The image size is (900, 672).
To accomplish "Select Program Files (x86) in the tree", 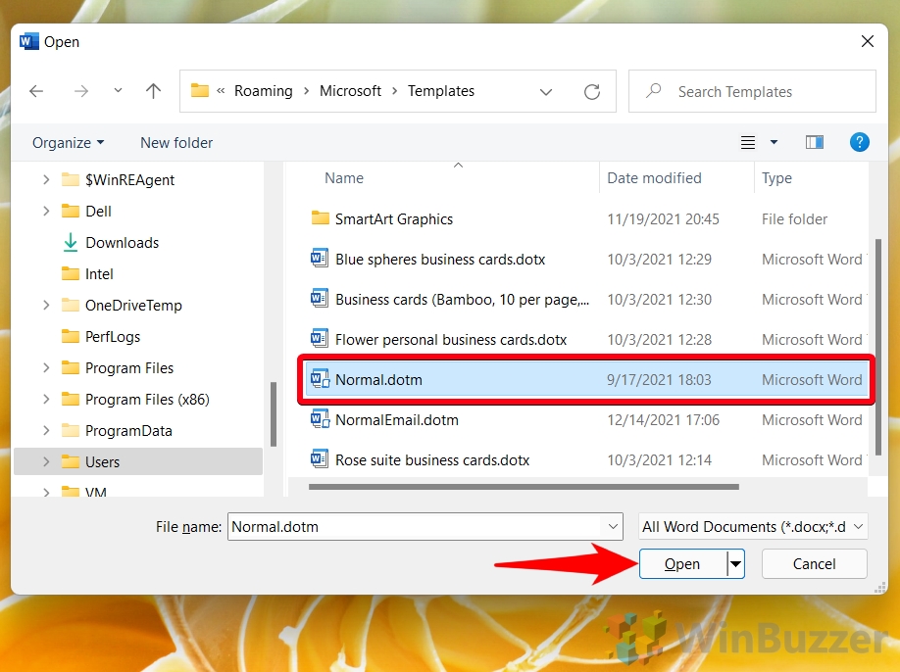I will point(147,400).
